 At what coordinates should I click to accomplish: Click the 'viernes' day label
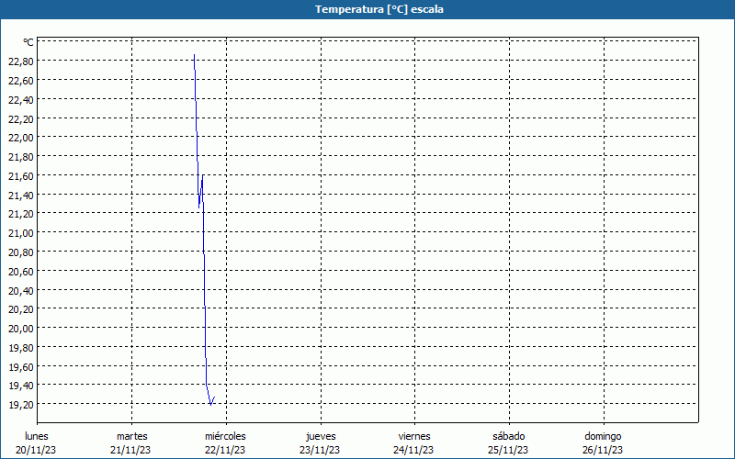coord(414,436)
